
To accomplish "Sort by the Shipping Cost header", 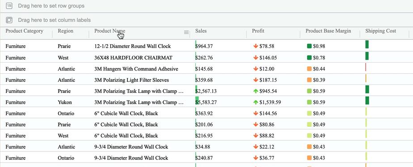I will pos(381,31).
